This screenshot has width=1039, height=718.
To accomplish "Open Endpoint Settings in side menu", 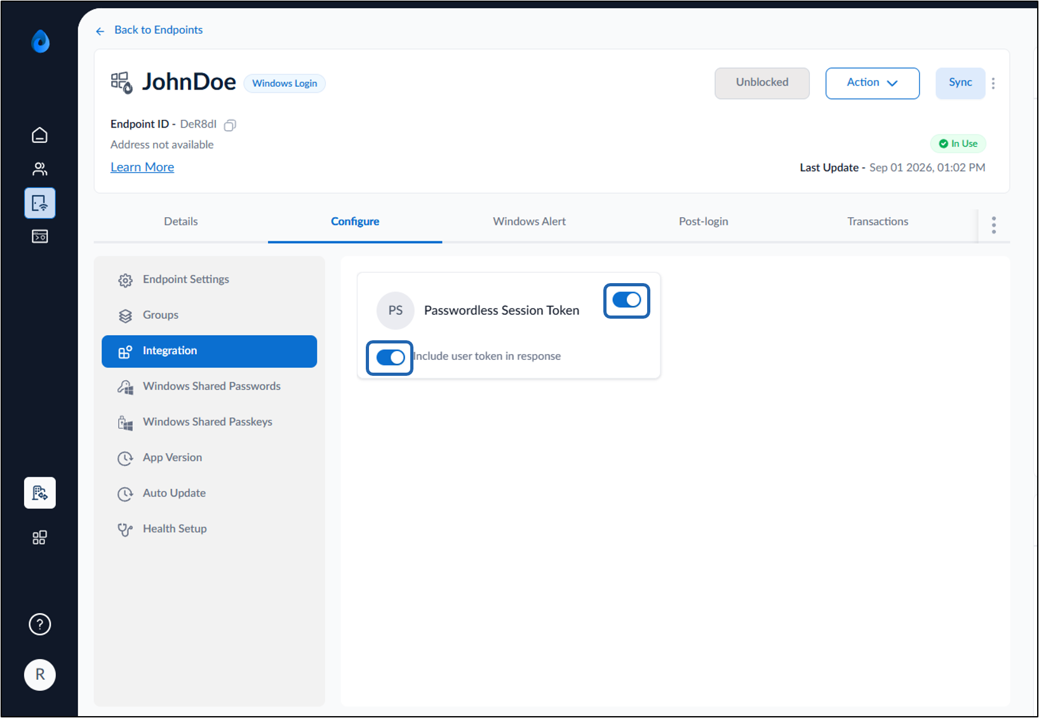I will pos(209,280).
